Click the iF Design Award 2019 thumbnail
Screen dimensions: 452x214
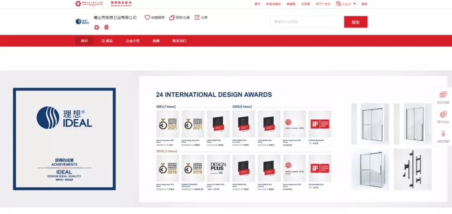320,169
